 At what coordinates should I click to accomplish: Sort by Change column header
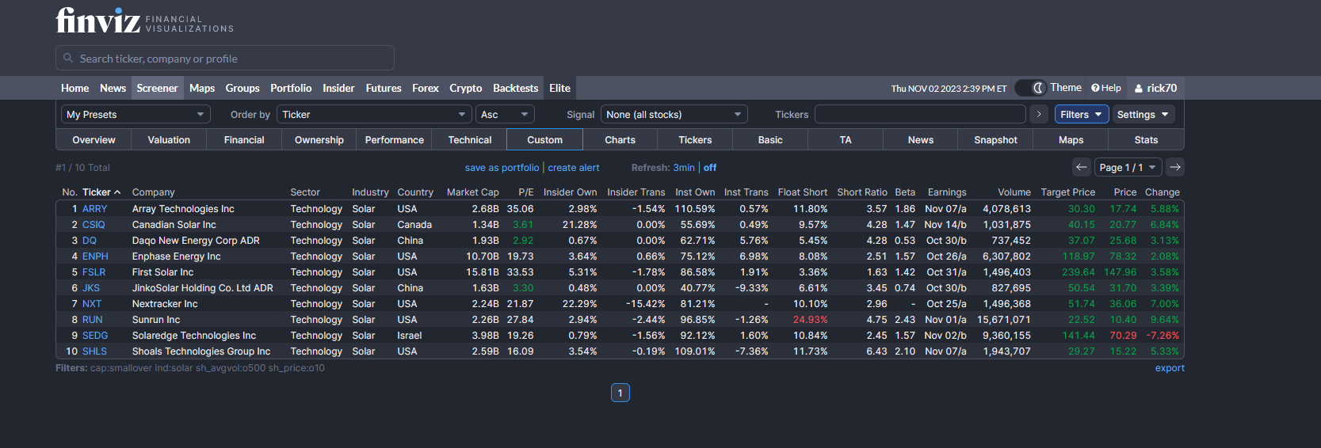pyautogui.click(x=1163, y=192)
